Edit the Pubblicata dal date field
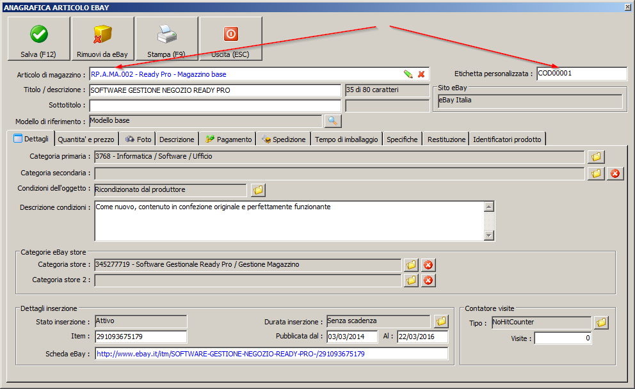 [x=352, y=337]
